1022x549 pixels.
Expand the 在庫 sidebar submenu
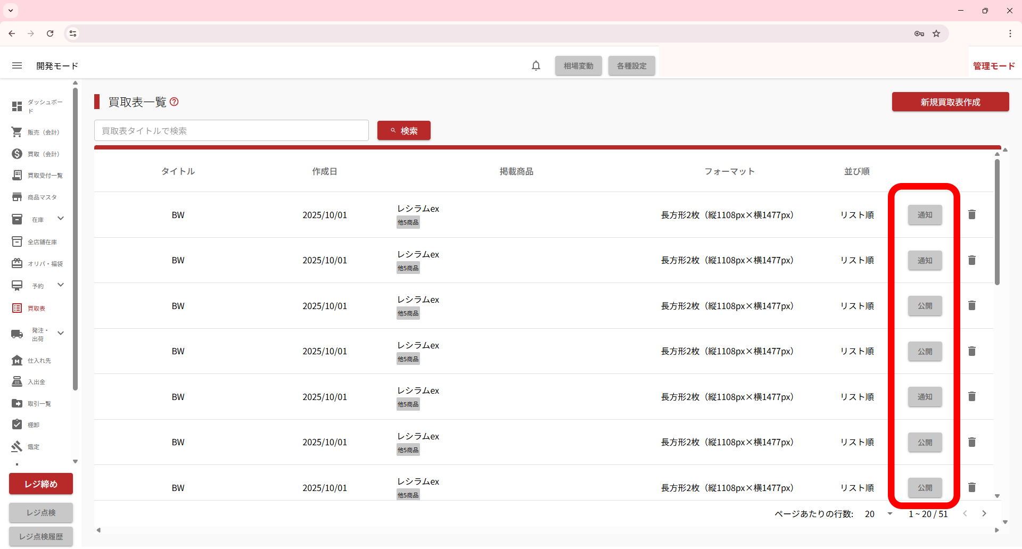(60, 219)
